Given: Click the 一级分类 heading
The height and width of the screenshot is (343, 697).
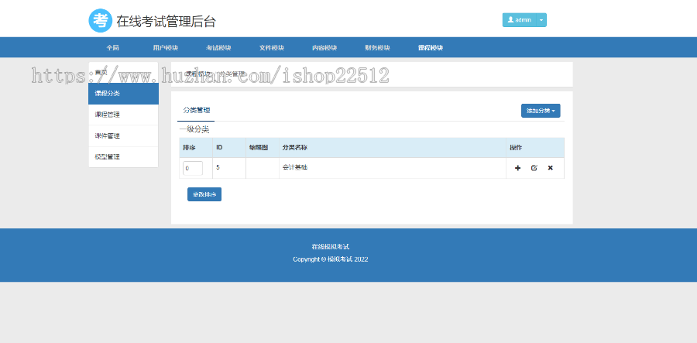Looking at the screenshot, I should pyautogui.click(x=194, y=130).
